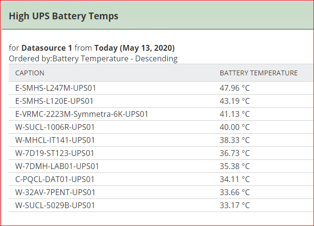Open the W-32AV-7PENT-UPS01 device link
The height and width of the screenshot is (226, 314).
click(x=55, y=192)
